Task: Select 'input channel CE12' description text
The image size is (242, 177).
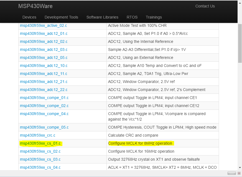Action: (154, 106)
